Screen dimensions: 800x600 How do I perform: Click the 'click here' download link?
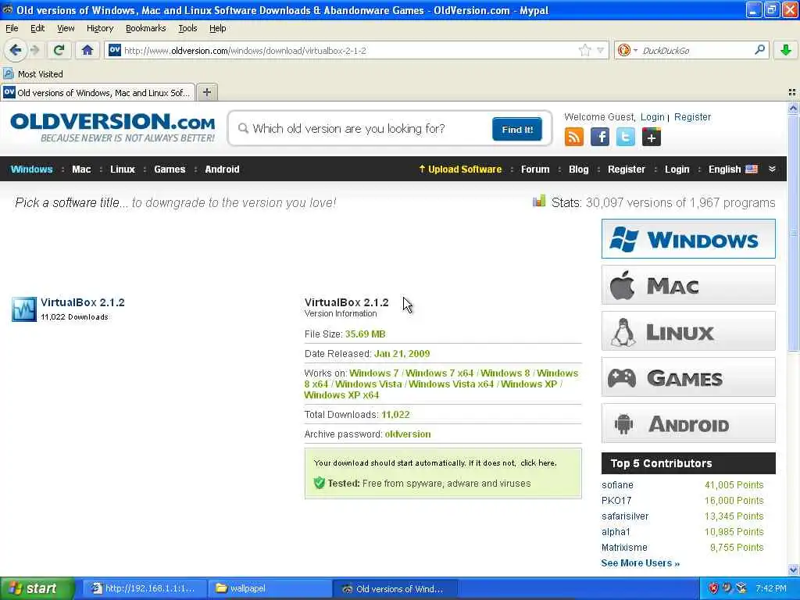(537, 462)
